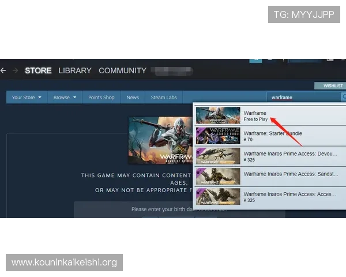Click the WISHLIST button
Image resolution: width=346 pixels, height=277 pixels.
pyautogui.click(x=332, y=86)
